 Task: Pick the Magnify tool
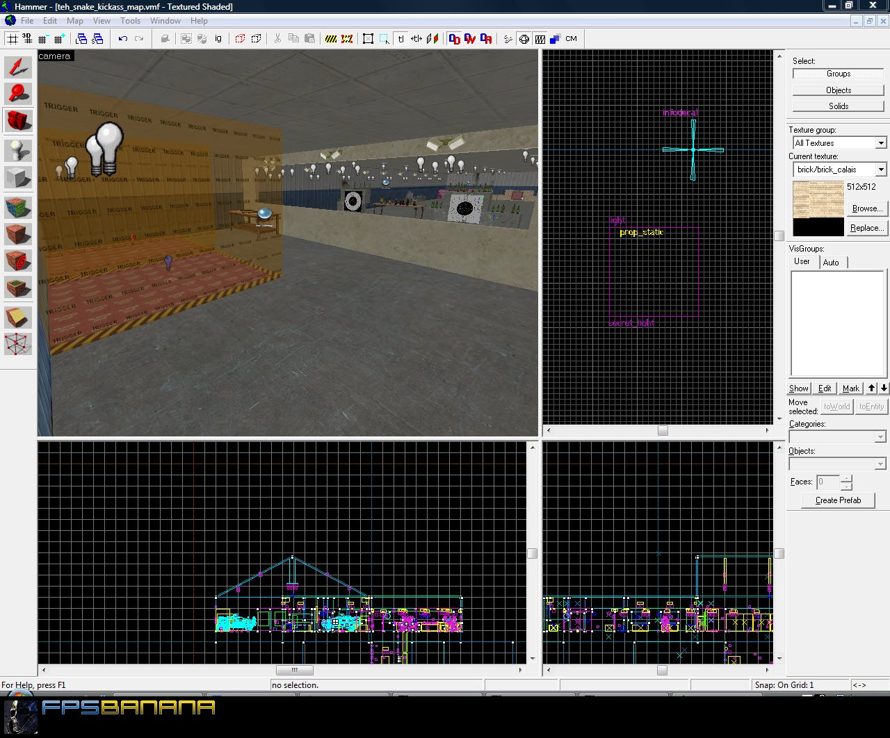tap(18, 94)
